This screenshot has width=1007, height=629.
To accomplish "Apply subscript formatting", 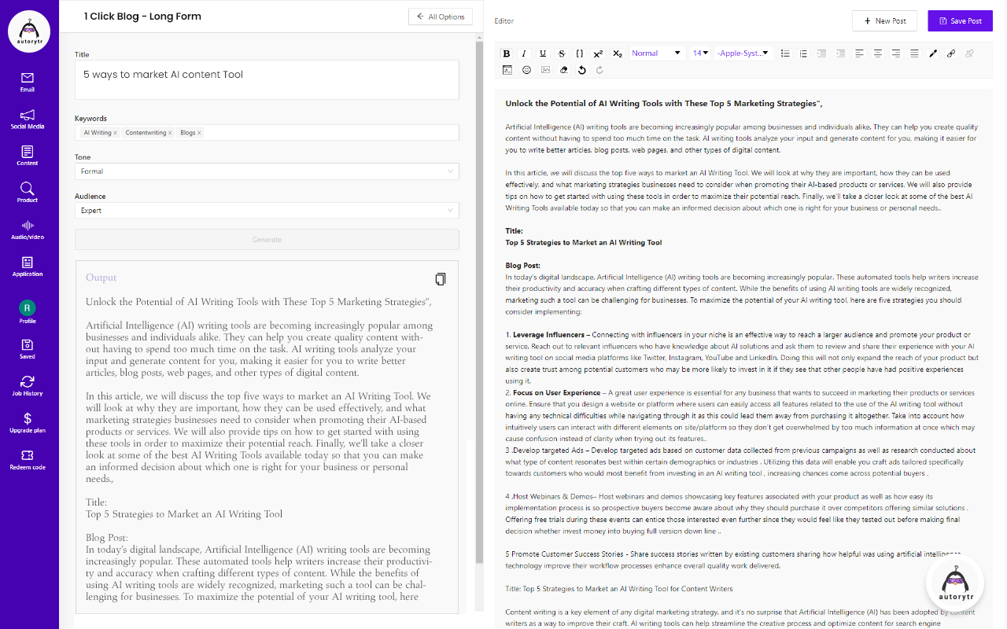I will click(617, 53).
